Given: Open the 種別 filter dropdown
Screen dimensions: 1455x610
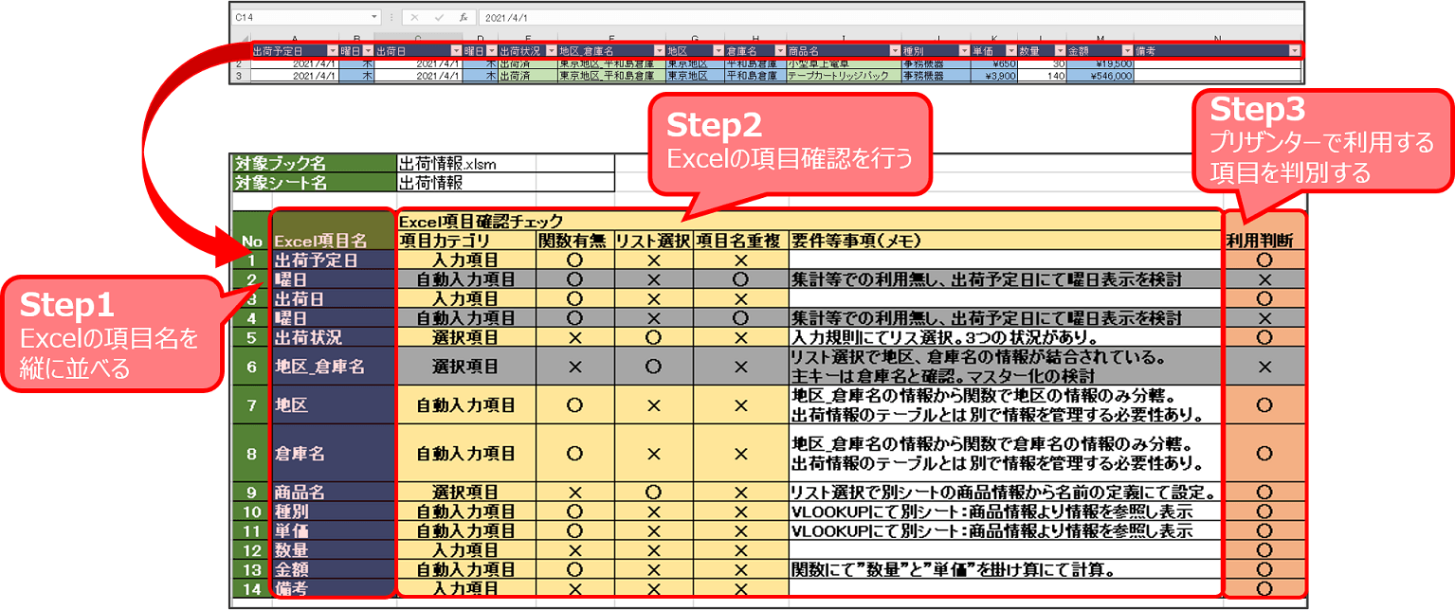Looking at the screenshot, I should [x=962, y=49].
